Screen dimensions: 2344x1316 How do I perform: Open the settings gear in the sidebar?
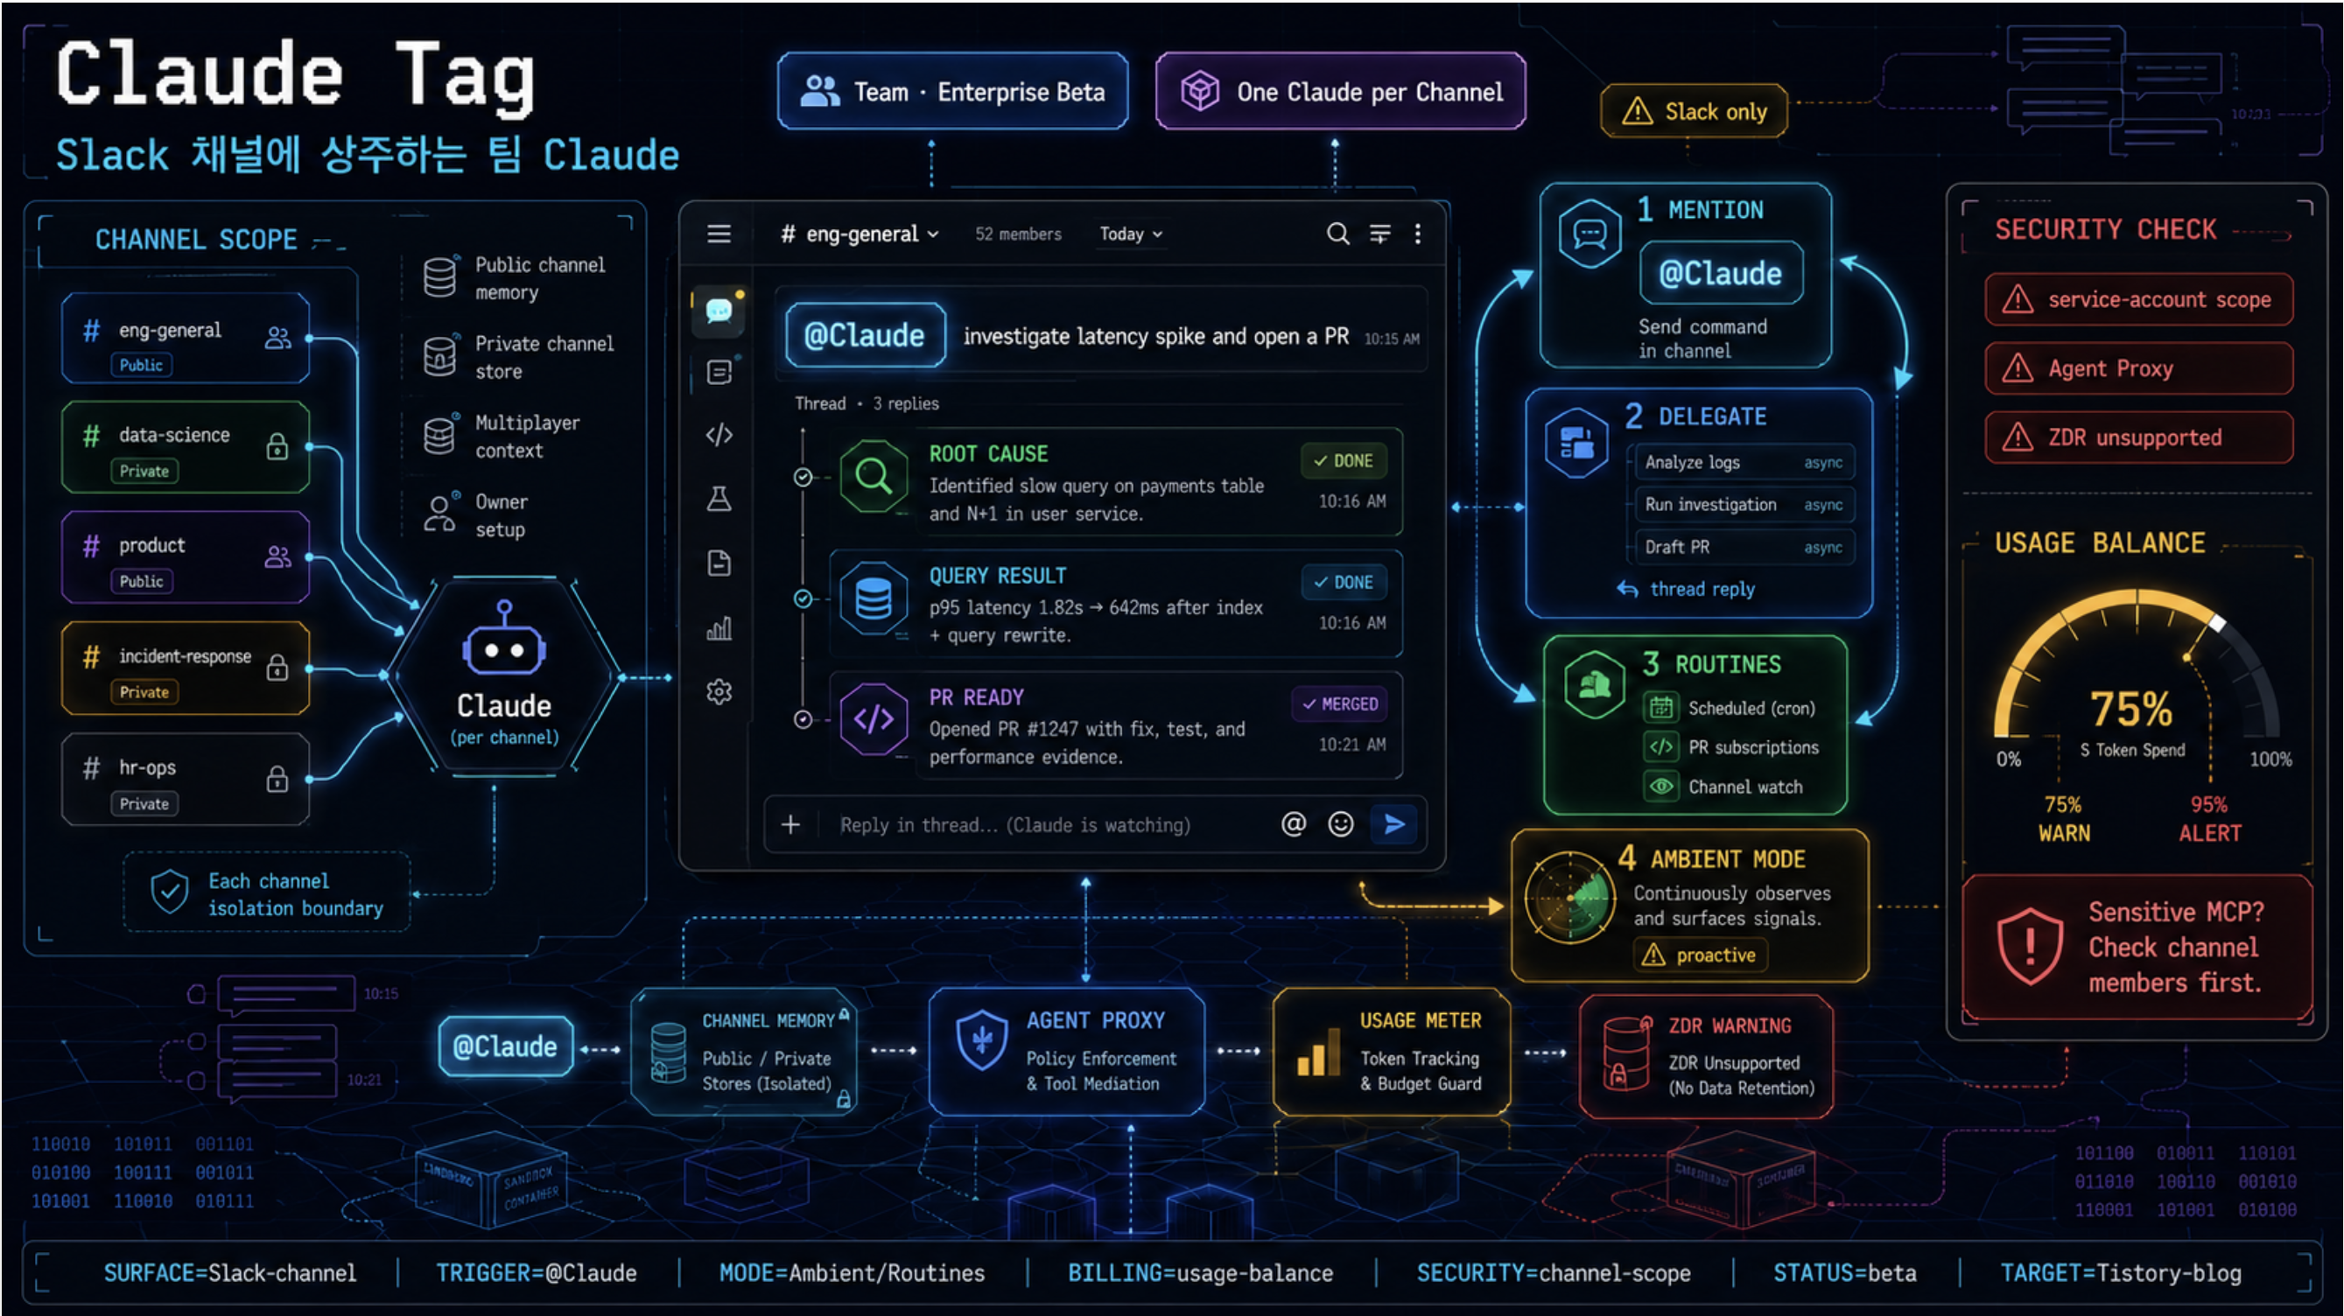[x=719, y=692]
